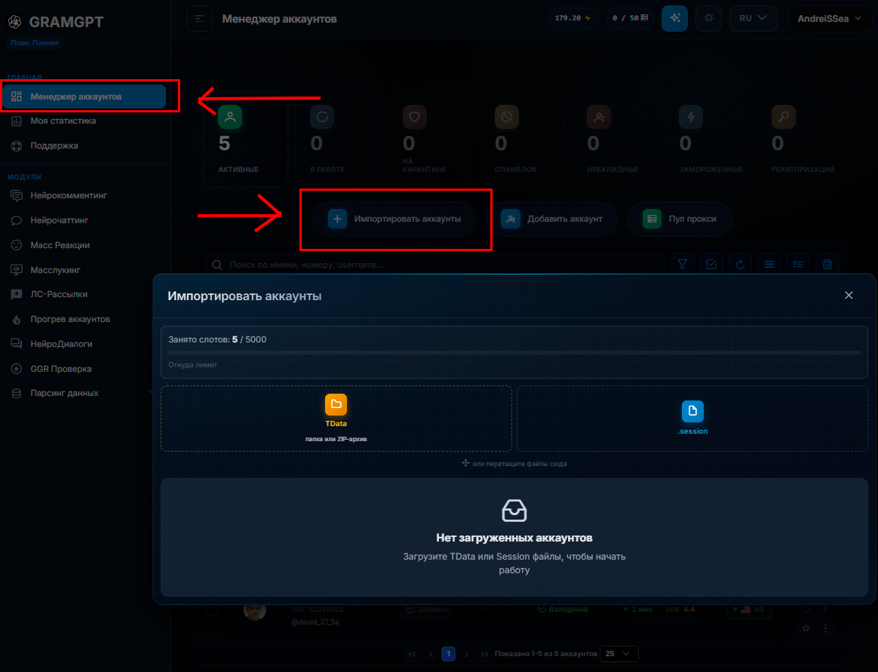Star the @david_27_5a account row
Screen dimensions: 878x672
coord(806,628)
